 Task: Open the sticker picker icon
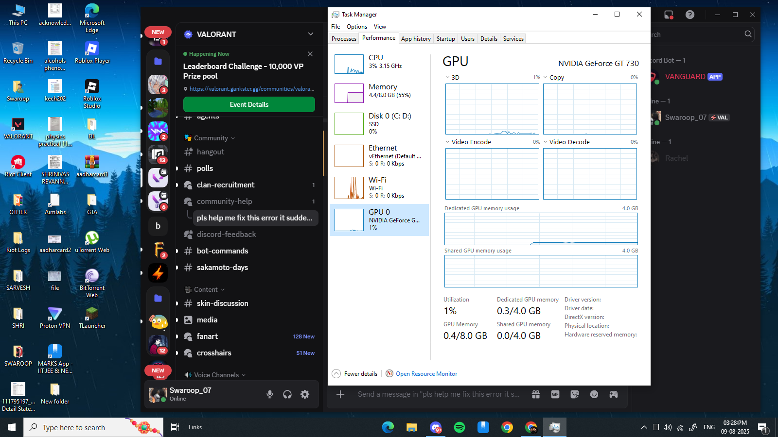pyautogui.click(x=575, y=394)
